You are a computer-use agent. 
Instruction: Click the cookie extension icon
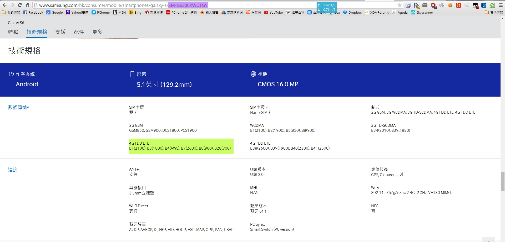click(x=450, y=5)
